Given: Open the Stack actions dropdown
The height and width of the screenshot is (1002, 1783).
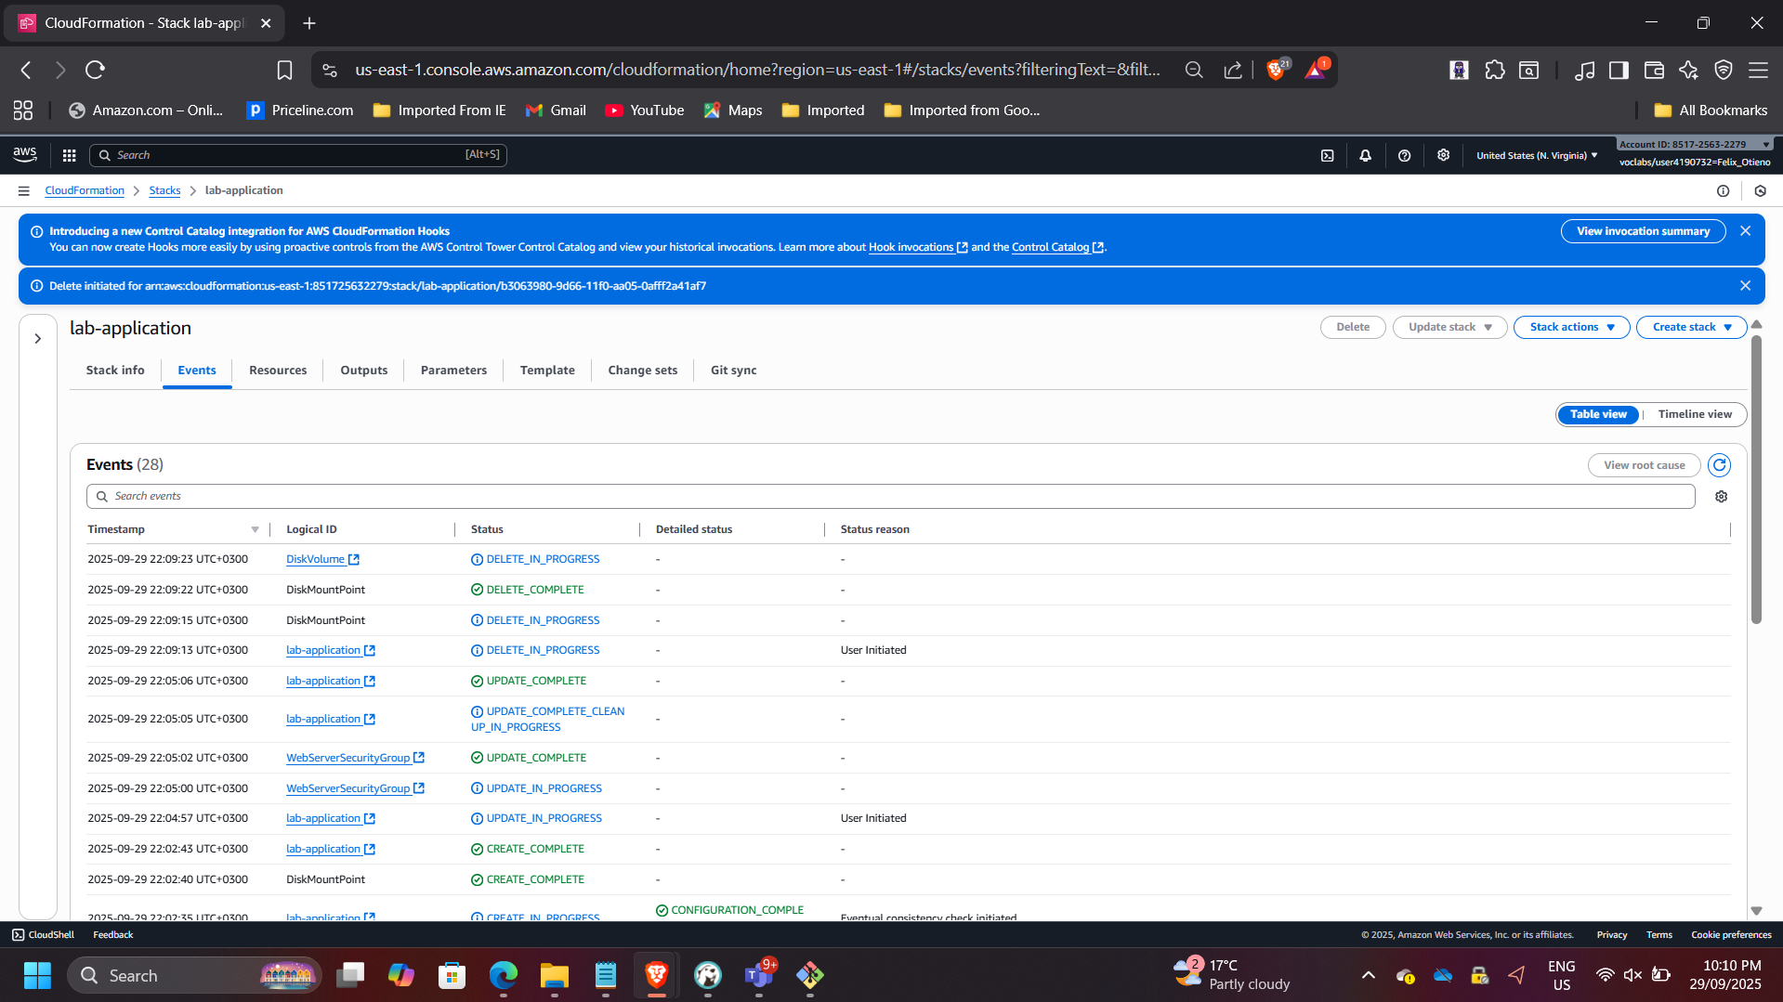Looking at the screenshot, I should (1571, 327).
